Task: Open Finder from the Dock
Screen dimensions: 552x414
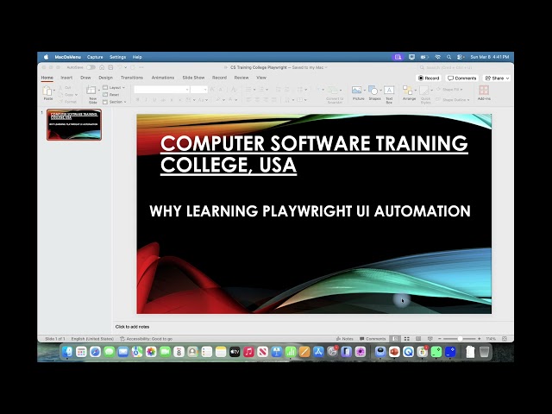Action: pyautogui.click(x=67, y=352)
